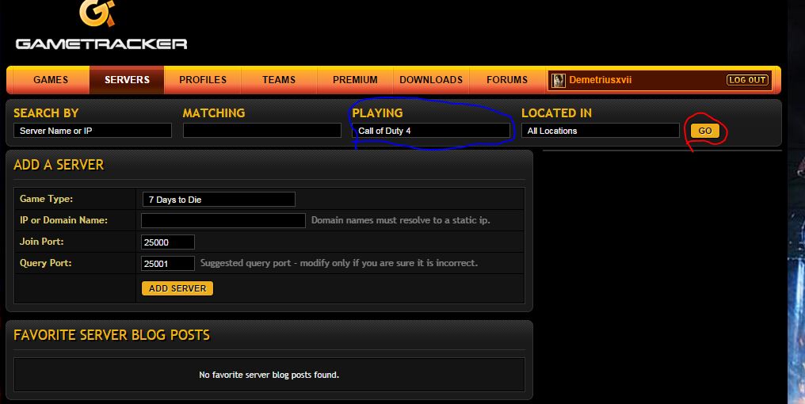805x404 pixels.
Task: Open the Game Type dropdown
Action: [219, 199]
